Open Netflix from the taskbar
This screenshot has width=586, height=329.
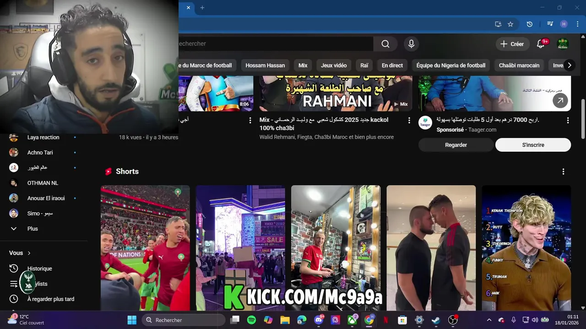(385, 320)
